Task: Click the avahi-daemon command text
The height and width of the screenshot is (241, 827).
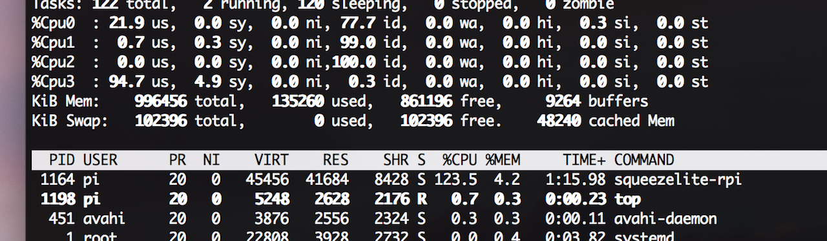Action: tap(660, 218)
